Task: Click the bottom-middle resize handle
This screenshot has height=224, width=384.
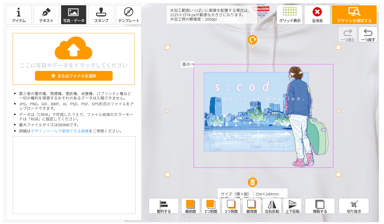Action: pyautogui.click(x=253, y=175)
